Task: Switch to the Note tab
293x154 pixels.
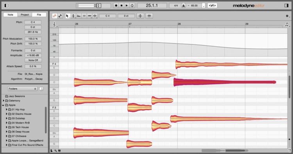Action: click(10, 14)
